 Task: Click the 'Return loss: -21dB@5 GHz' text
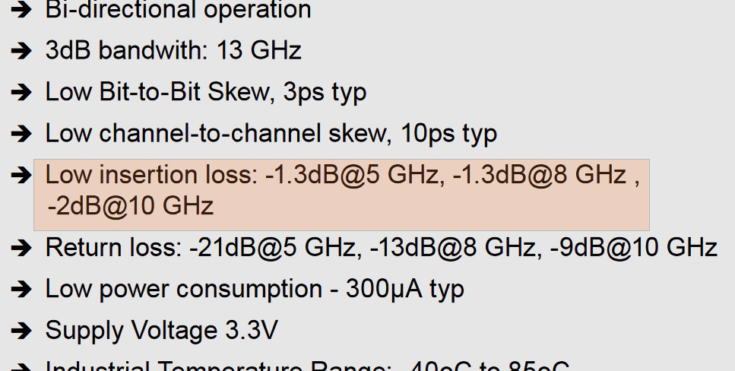[x=201, y=247]
